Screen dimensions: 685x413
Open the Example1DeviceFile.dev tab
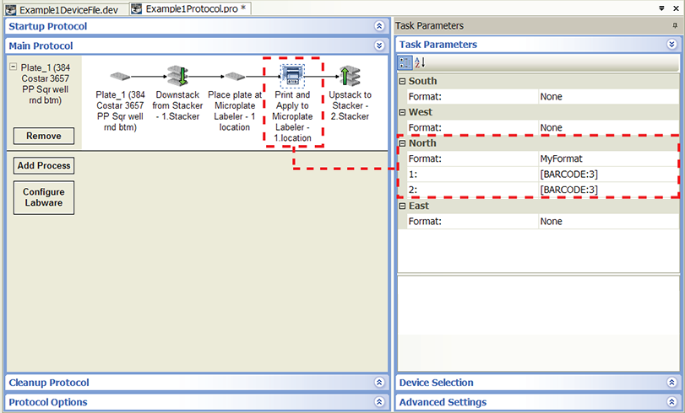pos(64,8)
